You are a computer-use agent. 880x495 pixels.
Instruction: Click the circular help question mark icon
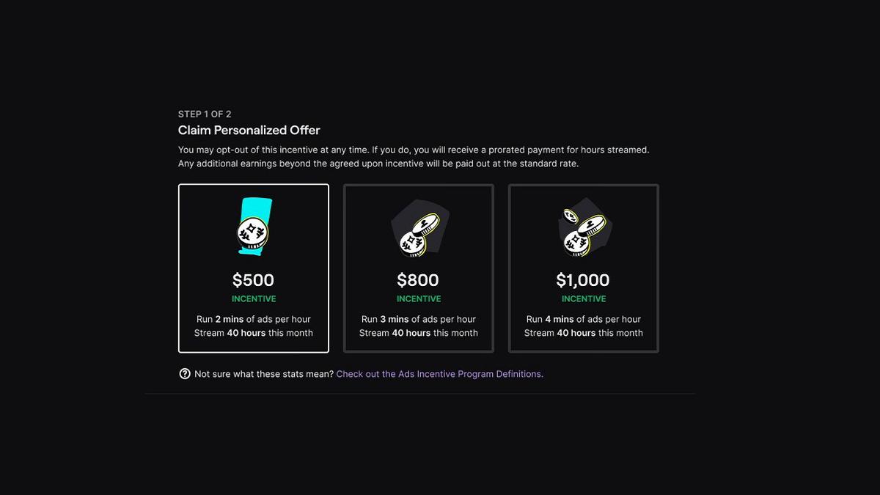(x=184, y=374)
